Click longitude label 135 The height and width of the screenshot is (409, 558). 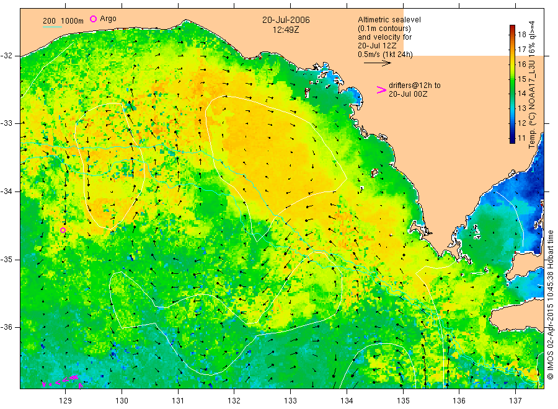coord(403,401)
